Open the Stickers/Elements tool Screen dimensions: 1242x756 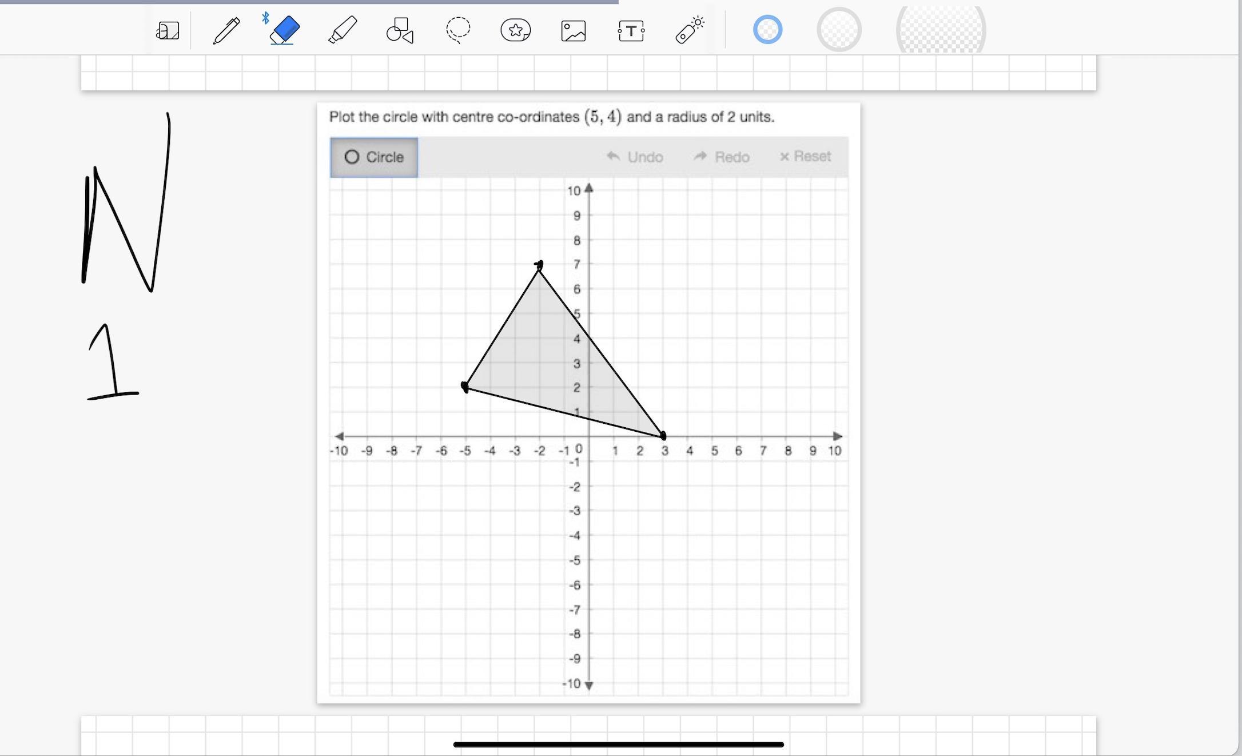[515, 30]
